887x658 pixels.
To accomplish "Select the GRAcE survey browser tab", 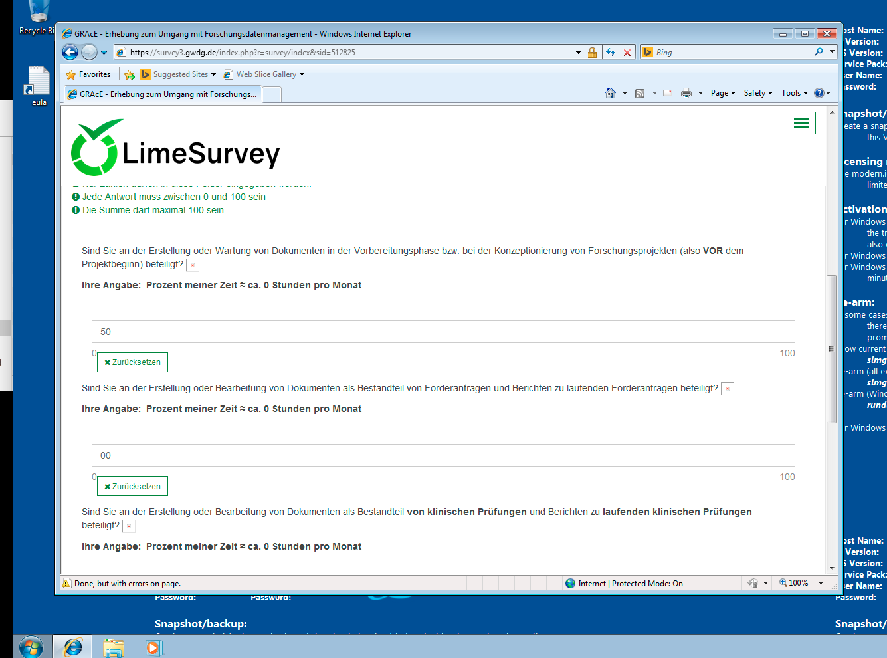I will (163, 94).
